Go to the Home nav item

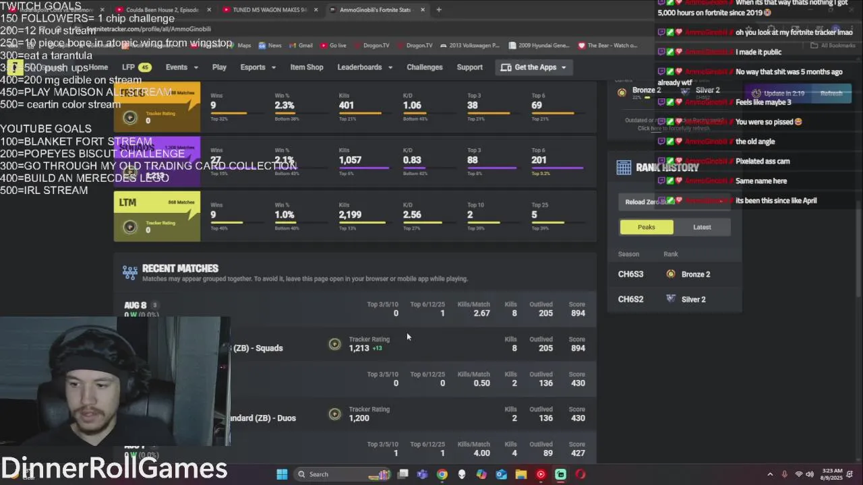[x=98, y=67]
